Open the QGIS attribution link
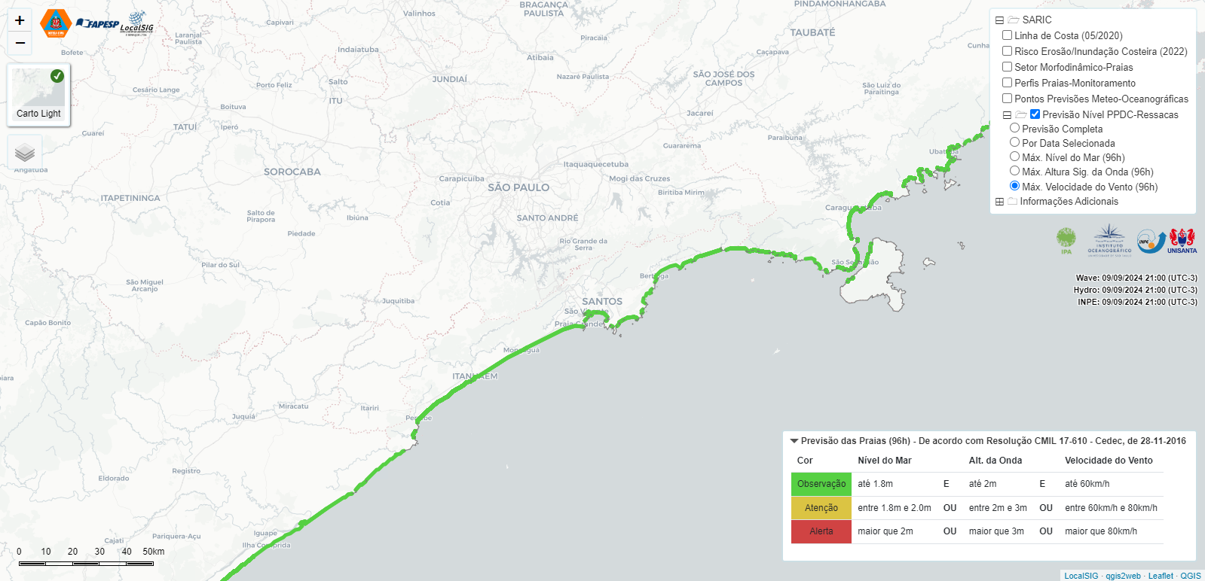The image size is (1205, 581). [1191, 576]
